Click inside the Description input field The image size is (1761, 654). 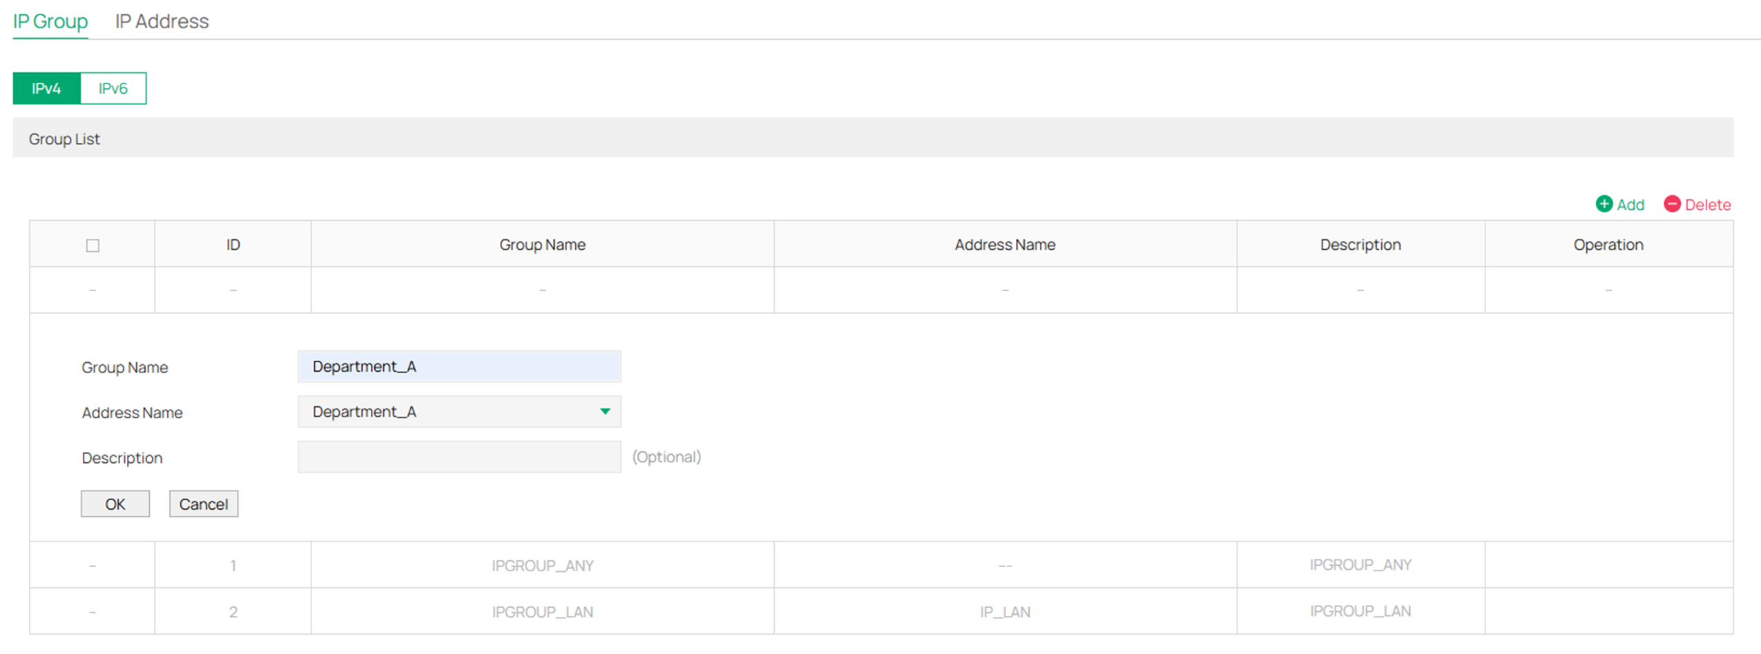(459, 457)
